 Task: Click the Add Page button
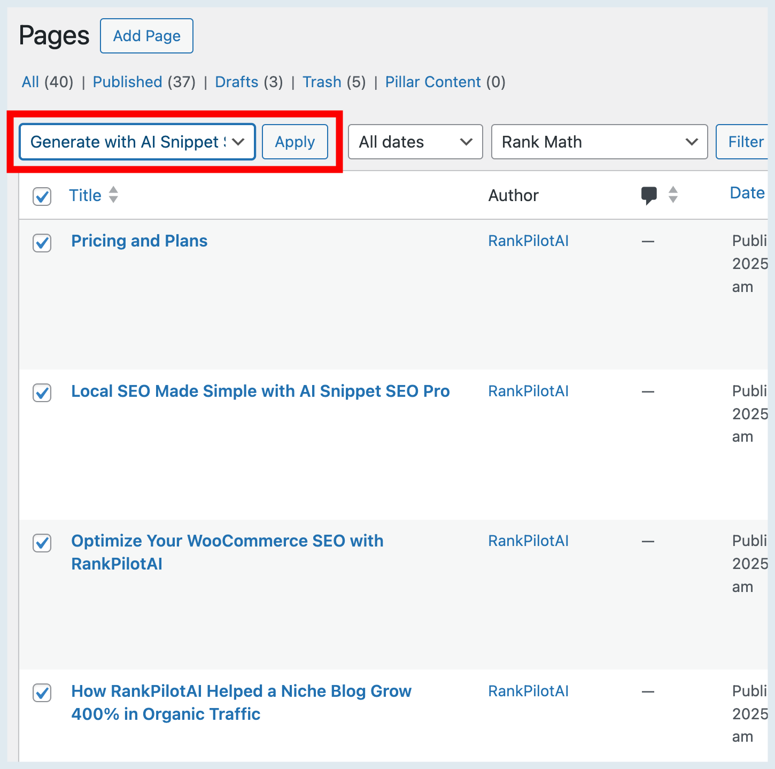coord(146,36)
